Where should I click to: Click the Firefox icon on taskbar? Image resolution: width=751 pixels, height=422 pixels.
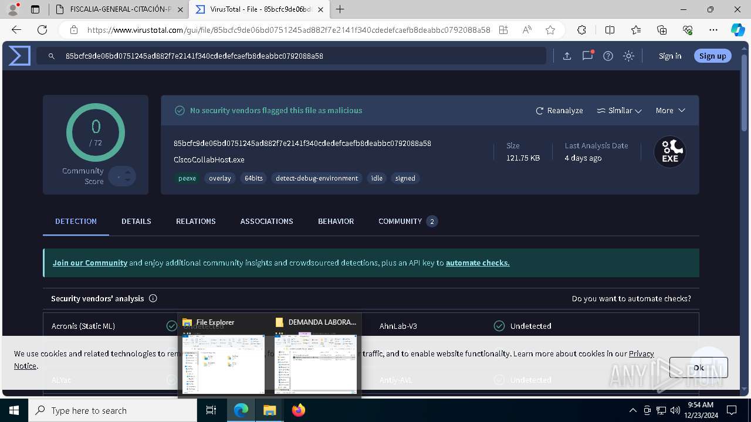299,410
